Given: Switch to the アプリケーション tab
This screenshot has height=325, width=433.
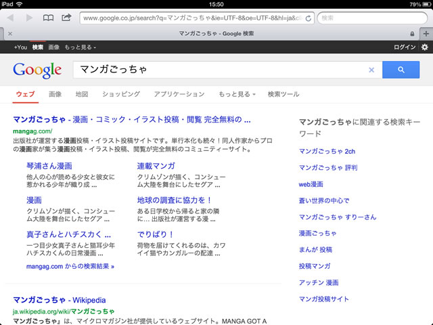Looking at the screenshot, I should pos(179,94).
